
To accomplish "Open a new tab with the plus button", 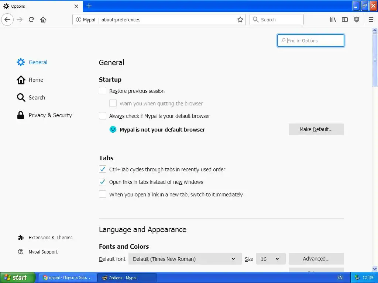I will point(89,6).
